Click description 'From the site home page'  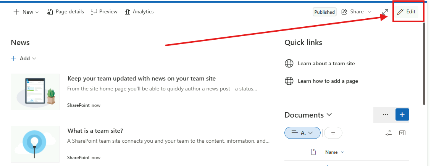(x=162, y=89)
